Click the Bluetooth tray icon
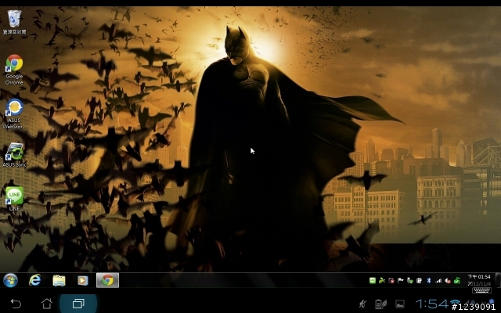Viewport: 501px width, 313px height. click(x=429, y=281)
